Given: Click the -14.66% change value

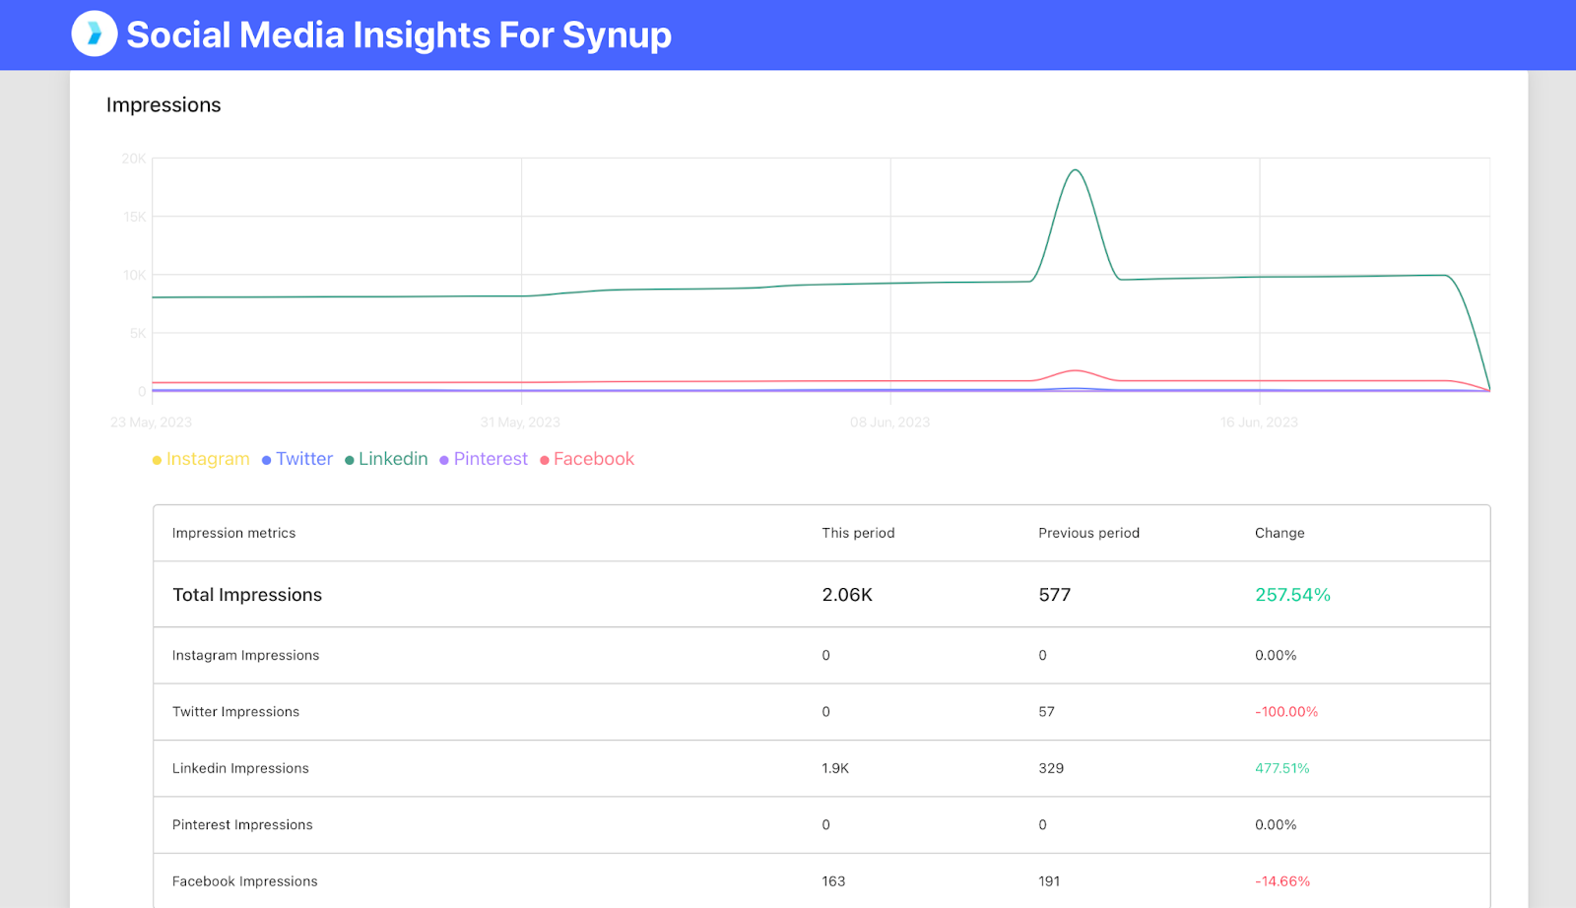Looking at the screenshot, I should 1282,881.
